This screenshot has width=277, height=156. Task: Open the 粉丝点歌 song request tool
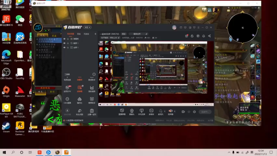(80, 112)
